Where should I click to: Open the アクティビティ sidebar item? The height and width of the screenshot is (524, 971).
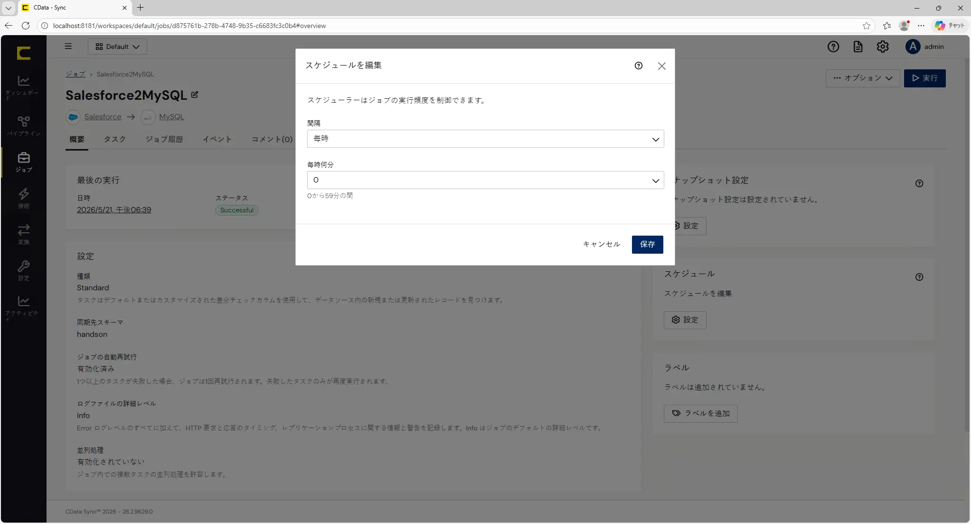23,308
